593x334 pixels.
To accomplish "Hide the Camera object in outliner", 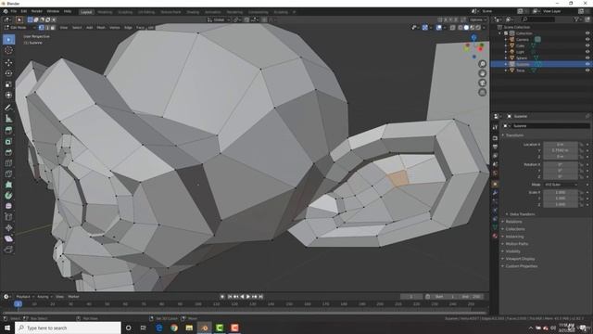I will click(x=587, y=39).
